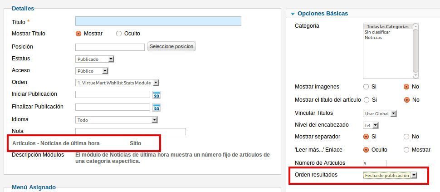Click the Seleccione posicion button
The width and height of the screenshot is (440, 192).
171,47
